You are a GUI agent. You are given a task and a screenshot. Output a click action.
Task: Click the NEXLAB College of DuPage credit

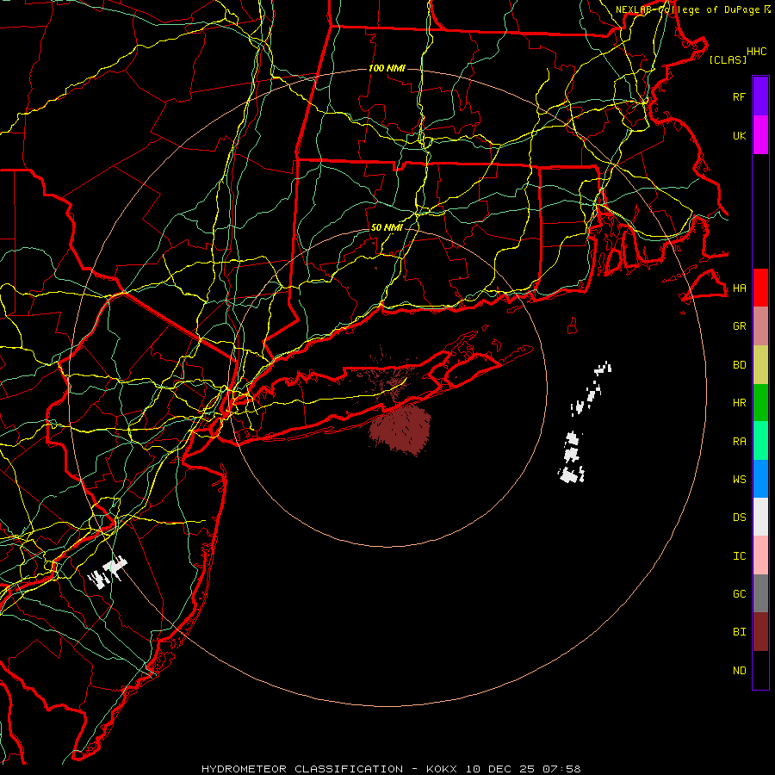(x=693, y=9)
